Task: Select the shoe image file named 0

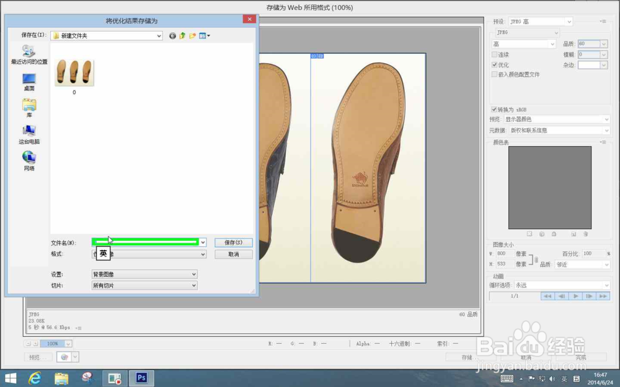Action: tap(74, 77)
